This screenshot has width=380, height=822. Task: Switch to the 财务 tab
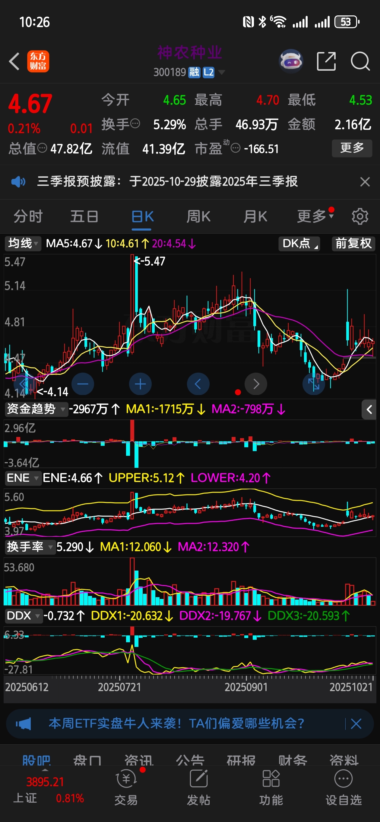click(x=293, y=761)
